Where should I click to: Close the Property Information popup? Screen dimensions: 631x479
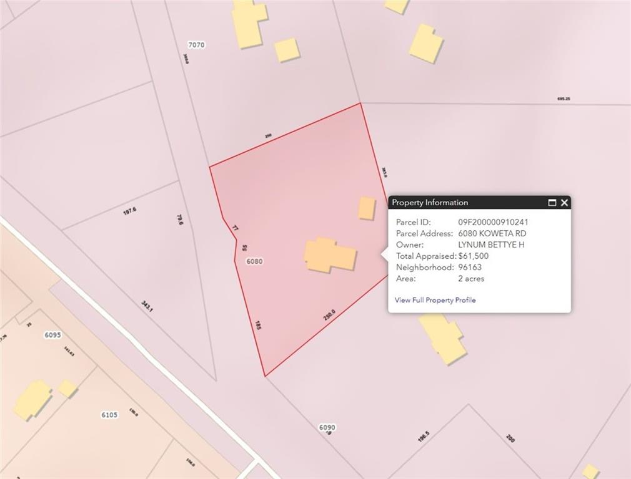tap(564, 203)
